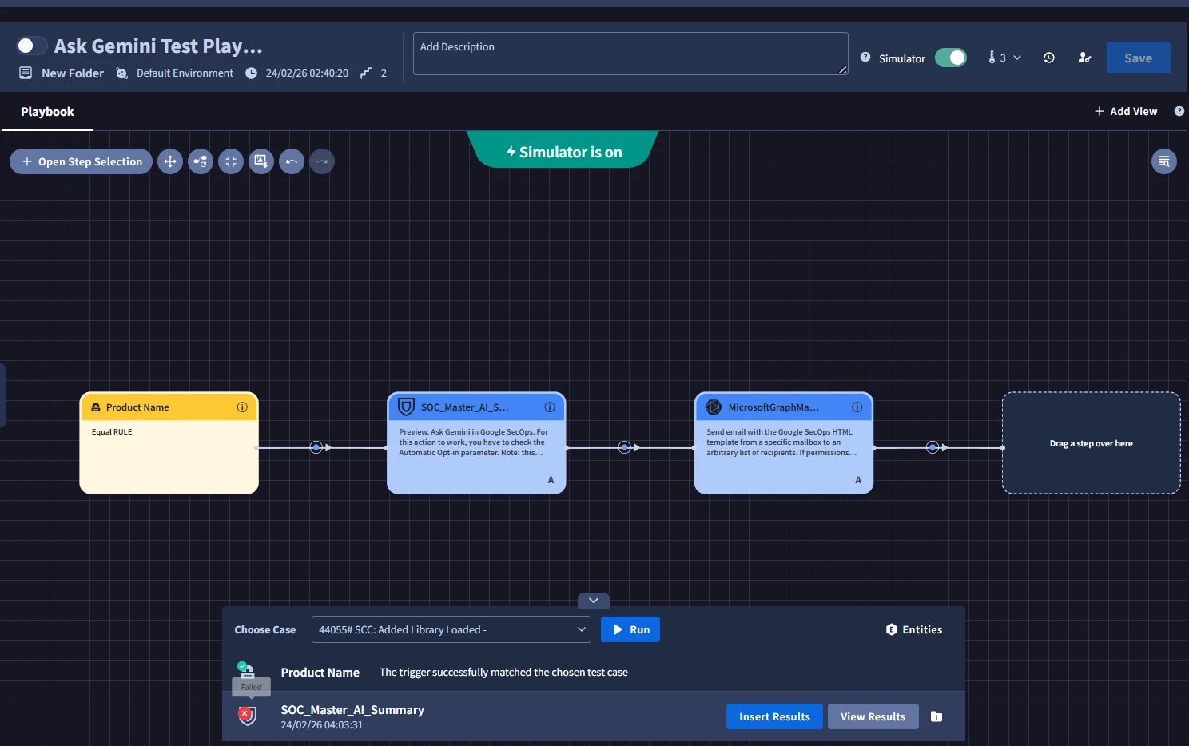Click the New Folder label

[x=73, y=73]
